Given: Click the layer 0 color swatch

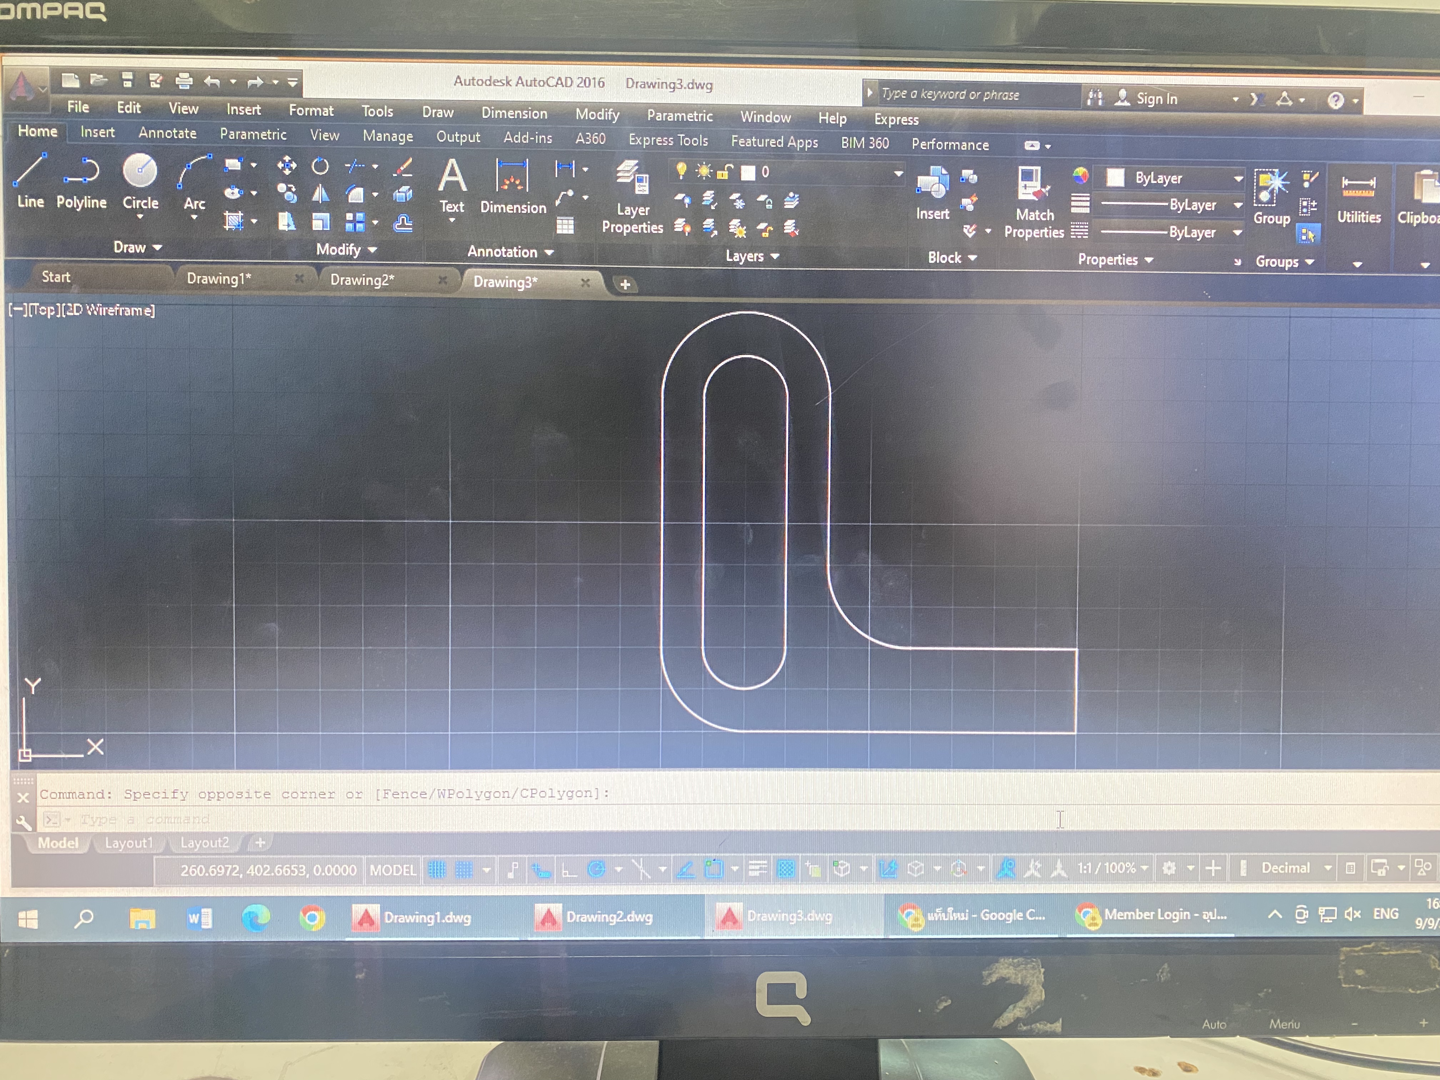Looking at the screenshot, I should tap(748, 172).
